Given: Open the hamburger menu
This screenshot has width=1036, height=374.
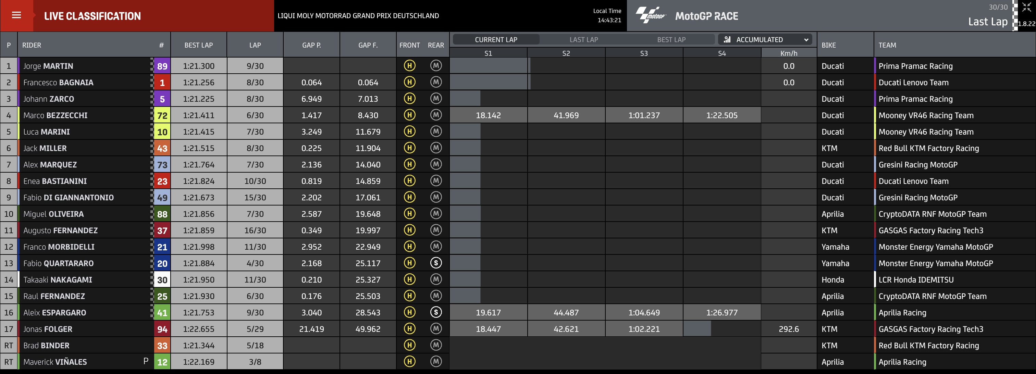Looking at the screenshot, I should click(x=16, y=15).
